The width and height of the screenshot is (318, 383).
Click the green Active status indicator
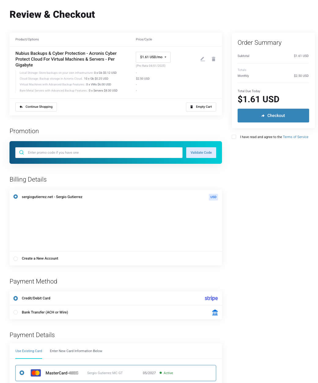click(166, 373)
